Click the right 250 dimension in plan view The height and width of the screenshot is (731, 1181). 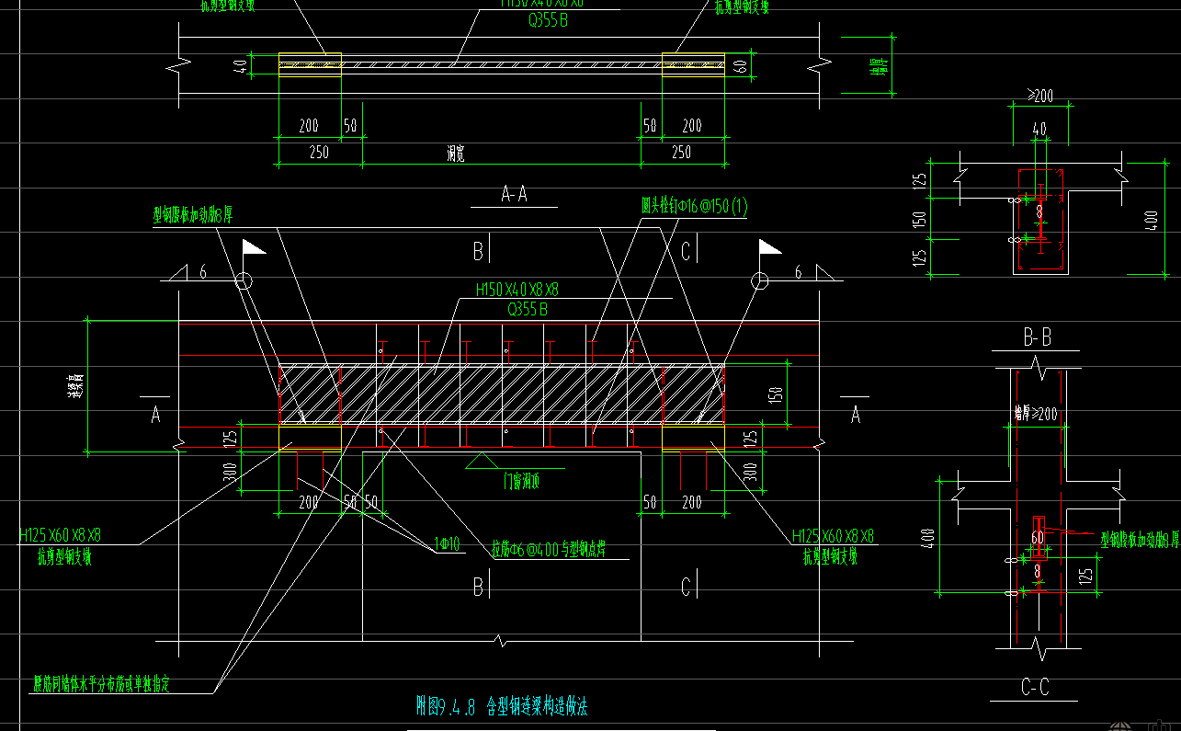point(681,153)
